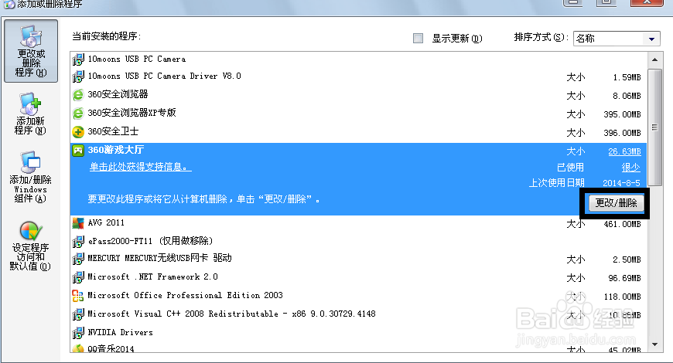Click the NVIDIA Drivers installer icon
The width and height of the screenshot is (673, 363).
tap(78, 333)
